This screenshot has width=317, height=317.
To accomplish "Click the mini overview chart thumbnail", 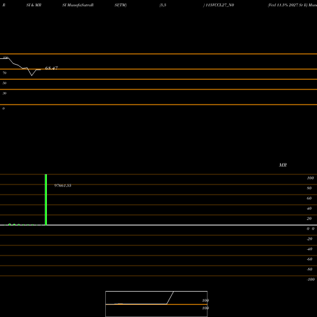I will 157,304.
